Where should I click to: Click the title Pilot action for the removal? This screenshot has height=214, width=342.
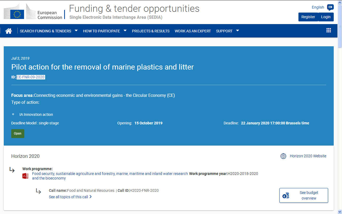pos(102,67)
